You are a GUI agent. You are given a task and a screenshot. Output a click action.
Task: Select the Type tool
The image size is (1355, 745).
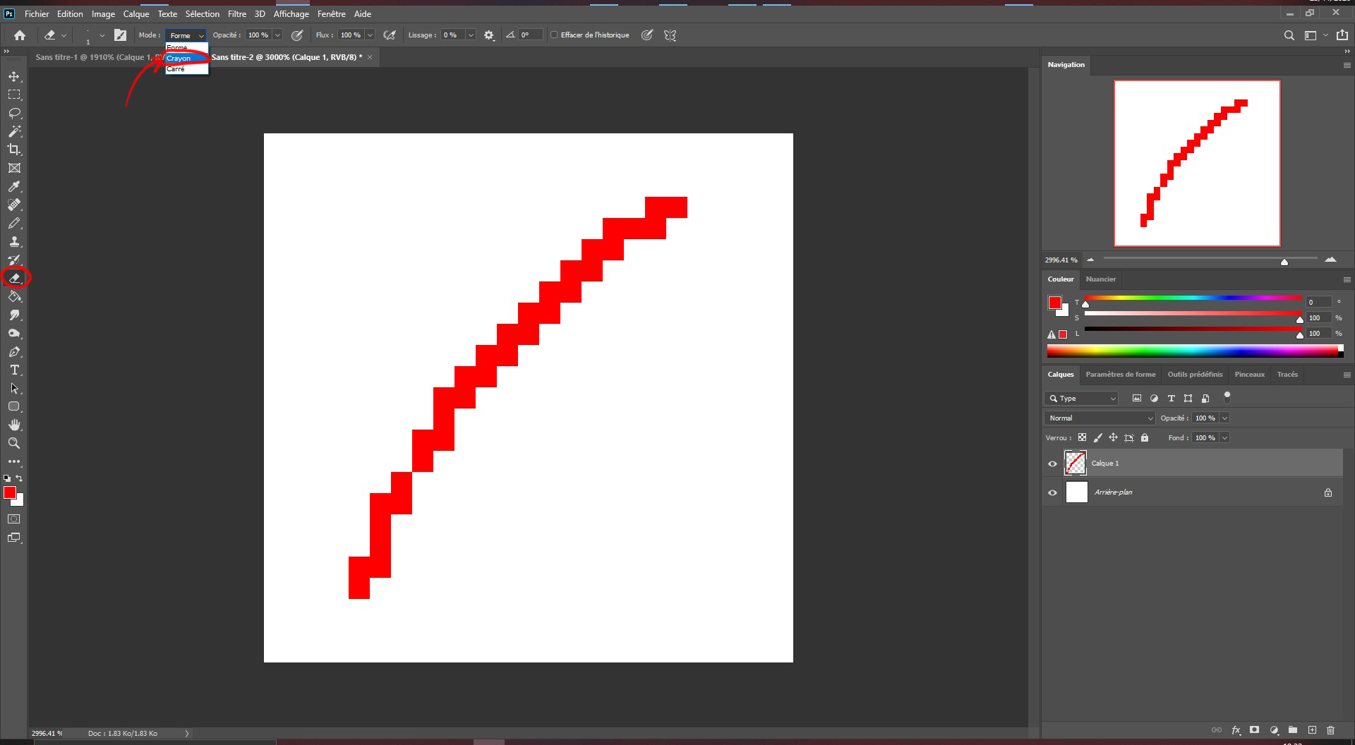(x=13, y=370)
